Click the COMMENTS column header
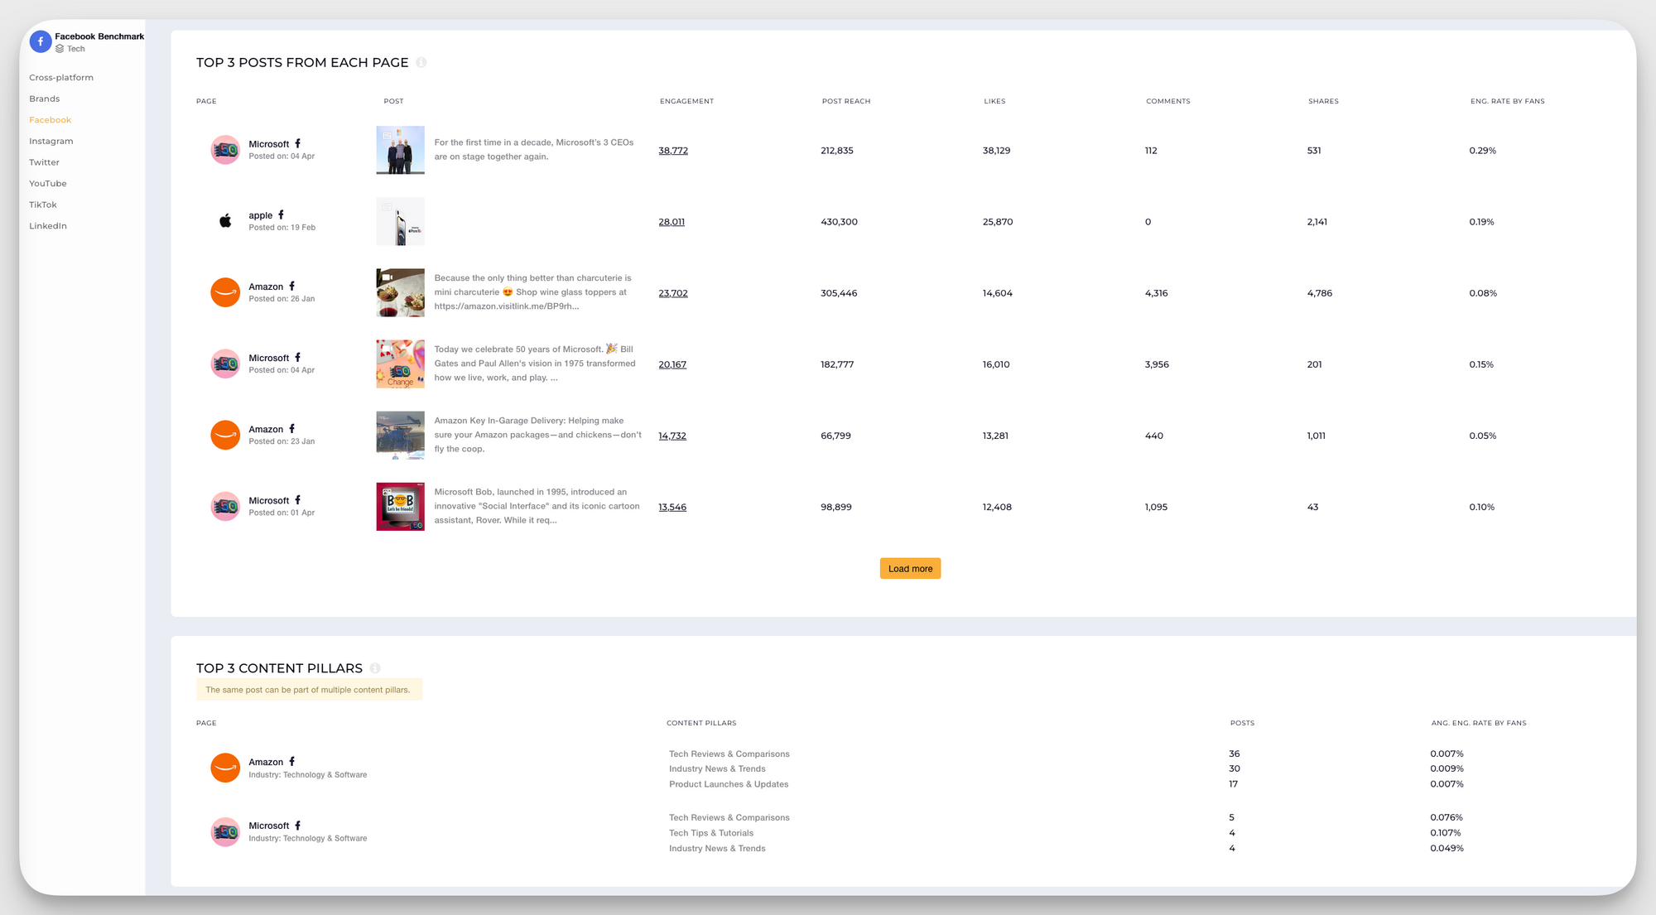 click(x=1168, y=101)
